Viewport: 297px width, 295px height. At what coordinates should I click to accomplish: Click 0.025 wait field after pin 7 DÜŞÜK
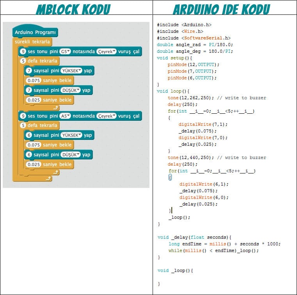34,100
